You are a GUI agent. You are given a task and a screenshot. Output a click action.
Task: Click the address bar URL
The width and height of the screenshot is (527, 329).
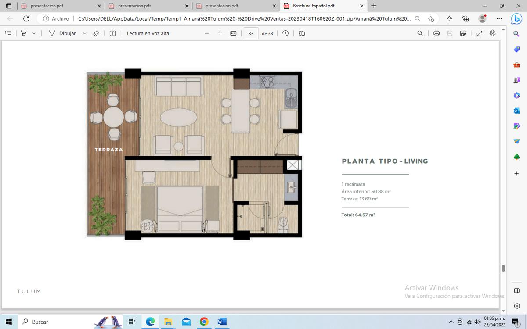tap(244, 18)
